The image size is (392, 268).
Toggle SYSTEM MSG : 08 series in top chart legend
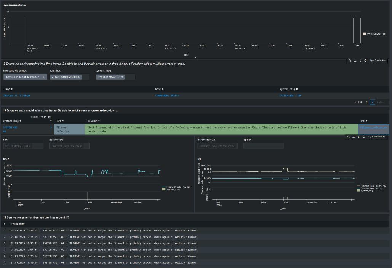pos(377,34)
